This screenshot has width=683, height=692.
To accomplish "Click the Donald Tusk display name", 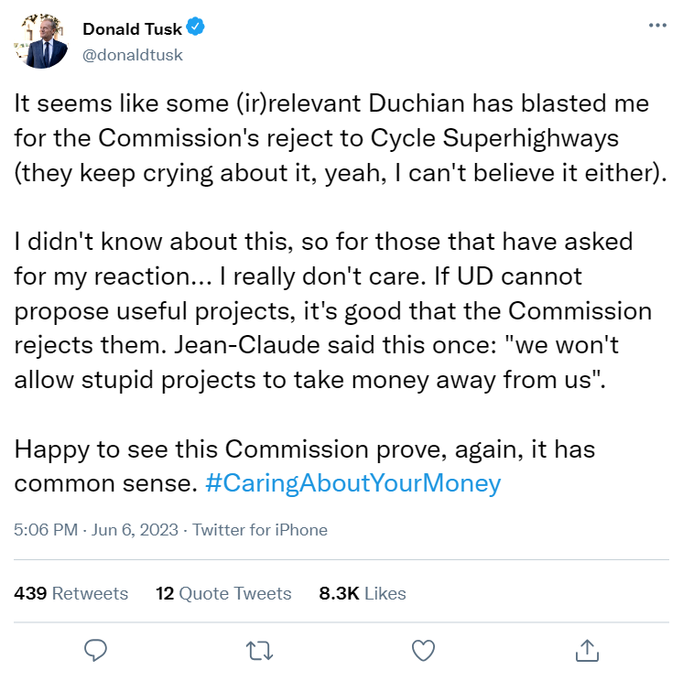I will click(132, 29).
